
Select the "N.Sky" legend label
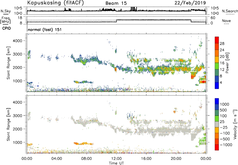click(x=6, y=11)
